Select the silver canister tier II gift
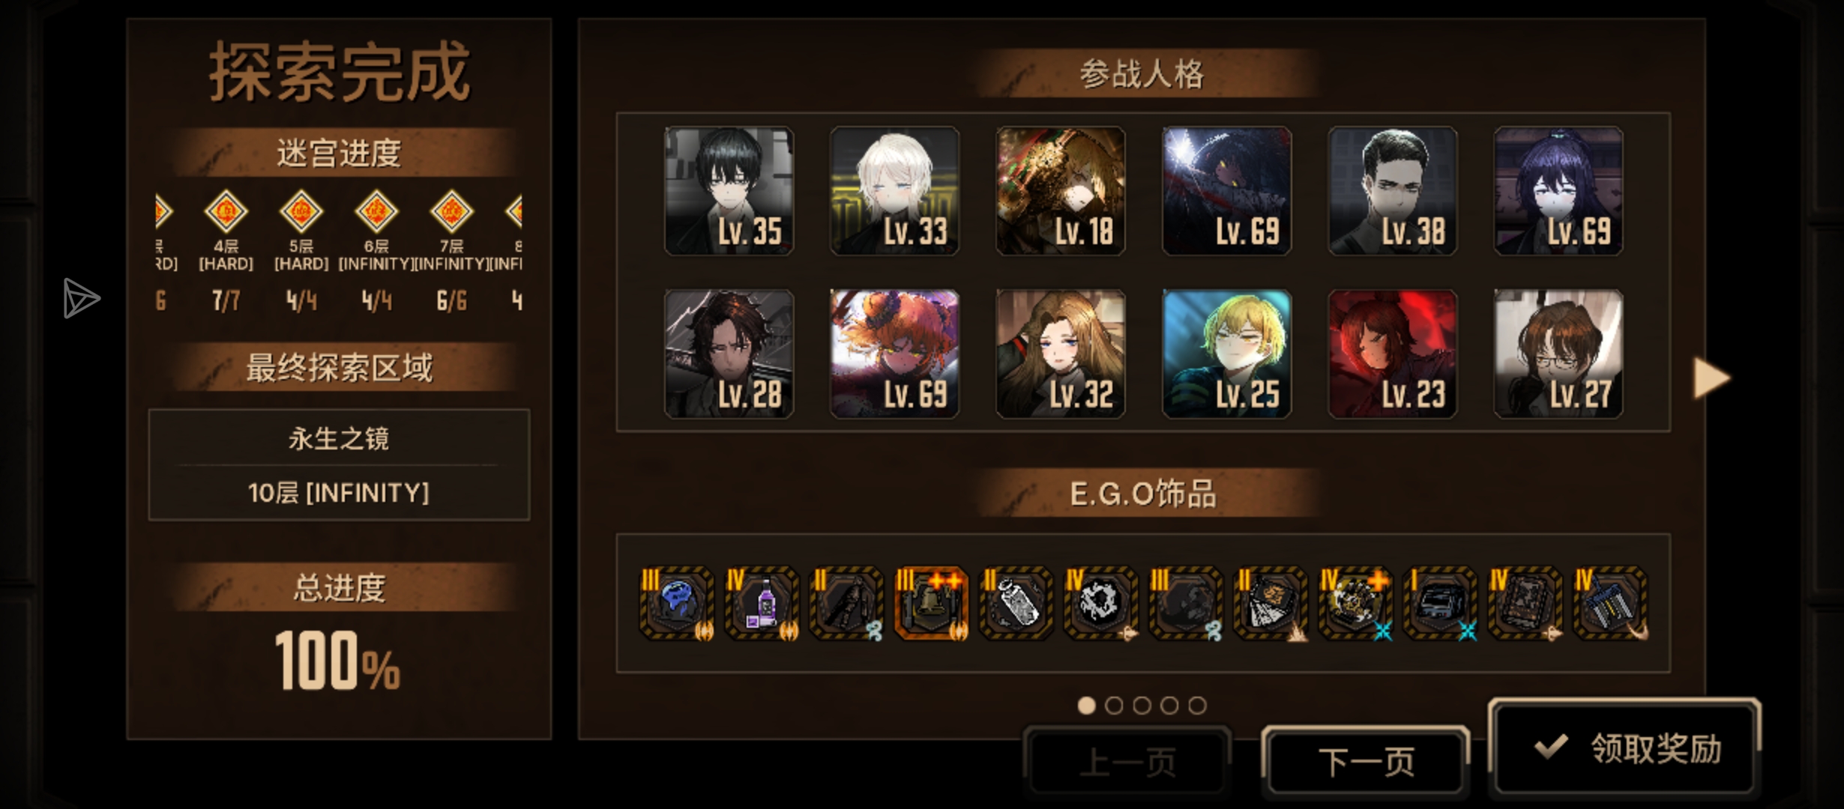Image resolution: width=1844 pixels, height=809 pixels. pyautogui.click(x=1016, y=603)
